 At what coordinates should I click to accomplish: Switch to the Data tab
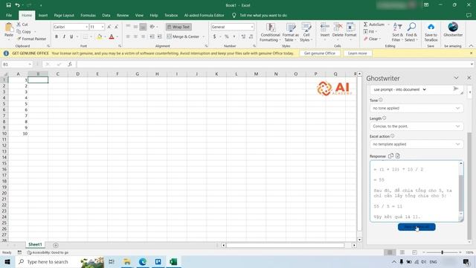pos(106,15)
